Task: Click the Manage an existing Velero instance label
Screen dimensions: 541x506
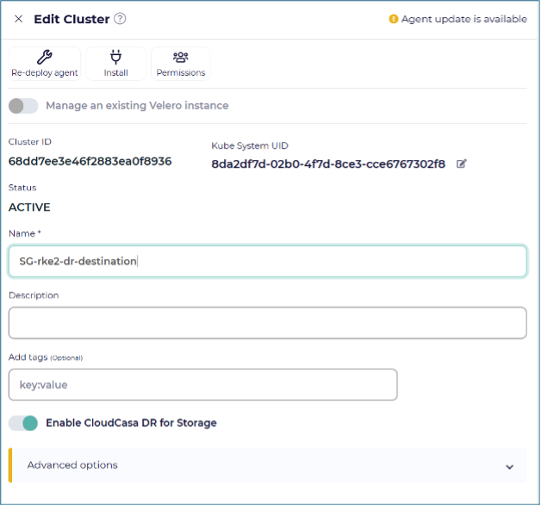Action: (137, 106)
